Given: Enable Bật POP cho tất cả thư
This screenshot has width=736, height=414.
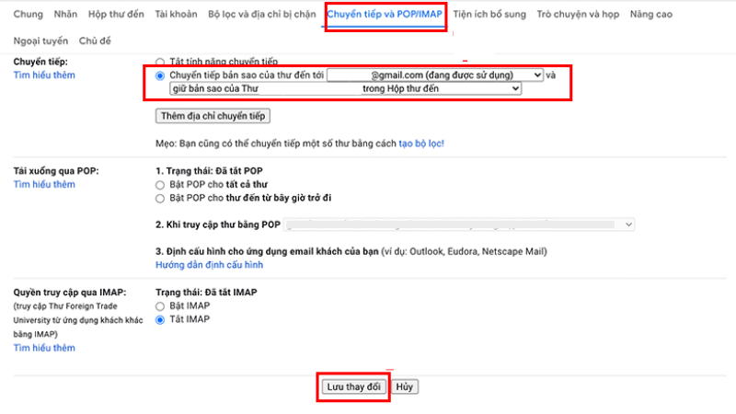Looking at the screenshot, I should 160,185.
